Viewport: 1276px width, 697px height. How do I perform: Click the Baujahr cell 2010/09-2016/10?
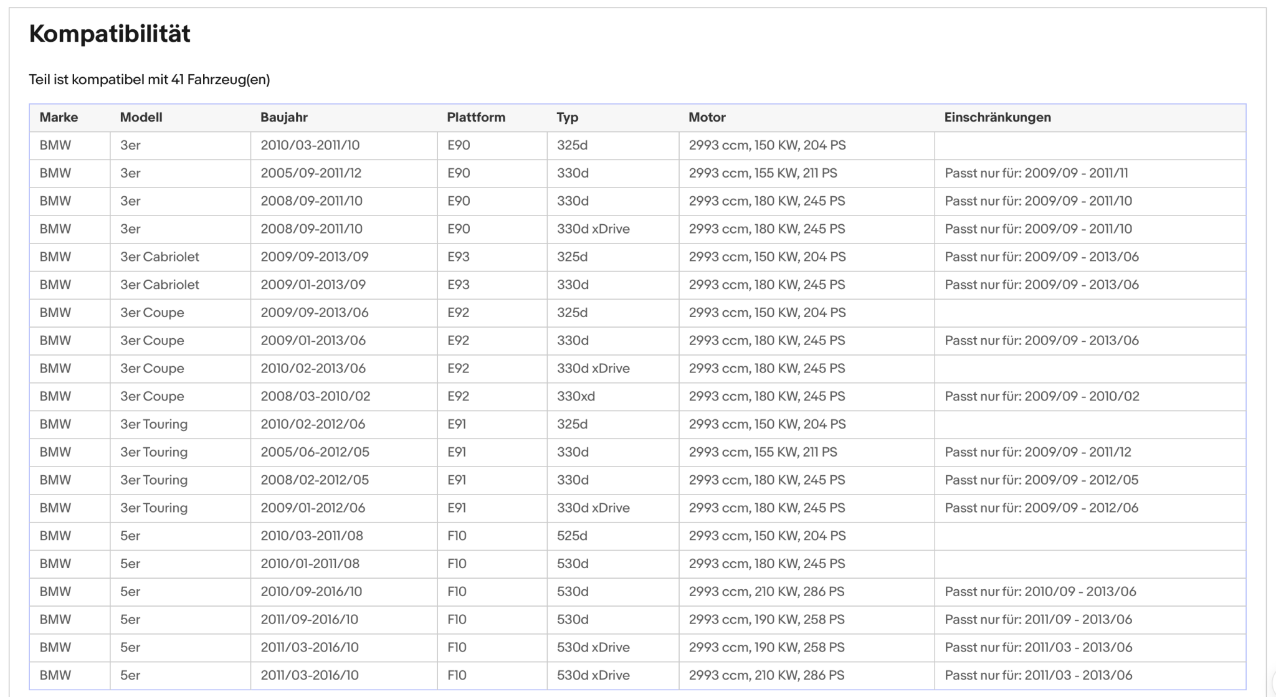tap(312, 592)
